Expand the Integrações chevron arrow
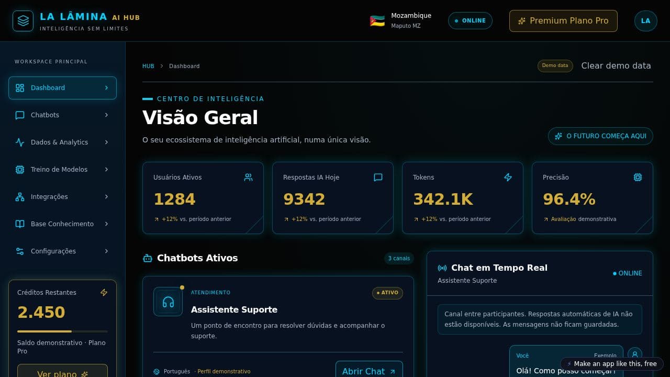Image resolution: width=670 pixels, height=377 pixels. coord(106,197)
